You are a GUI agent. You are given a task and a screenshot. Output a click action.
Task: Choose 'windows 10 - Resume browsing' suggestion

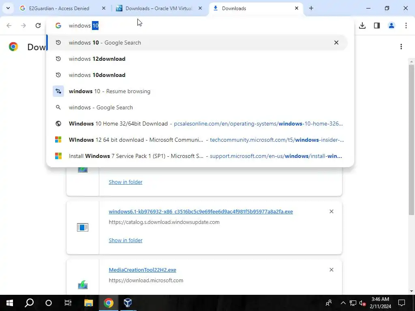[197, 91]
